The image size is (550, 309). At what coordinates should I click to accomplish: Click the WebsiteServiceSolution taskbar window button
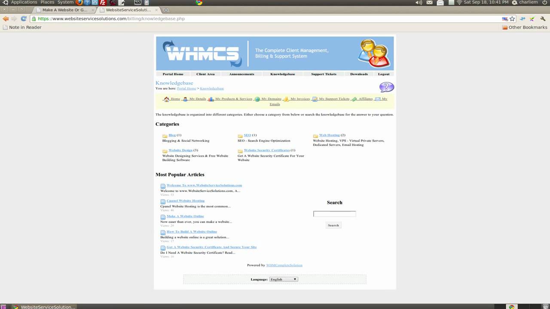point(44,307)
